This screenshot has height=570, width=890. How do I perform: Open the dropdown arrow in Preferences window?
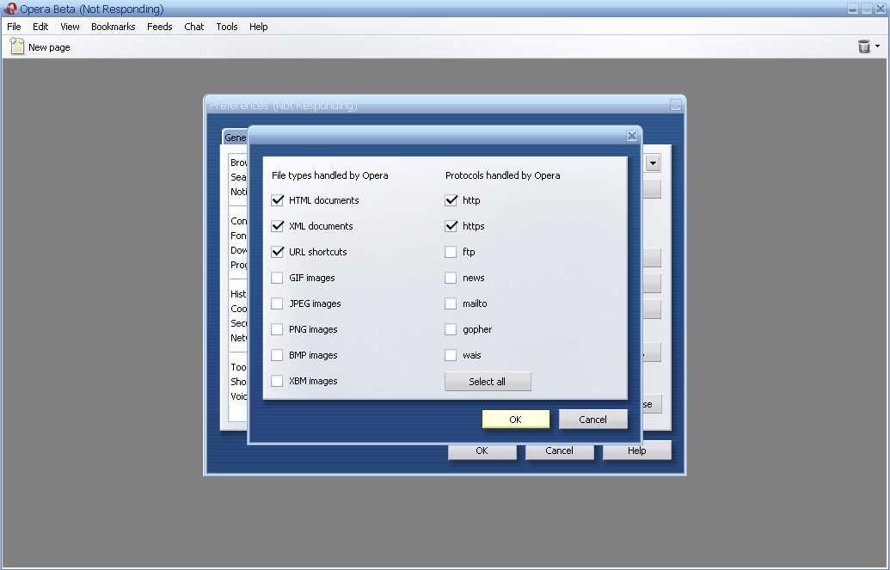click(653, 163)
